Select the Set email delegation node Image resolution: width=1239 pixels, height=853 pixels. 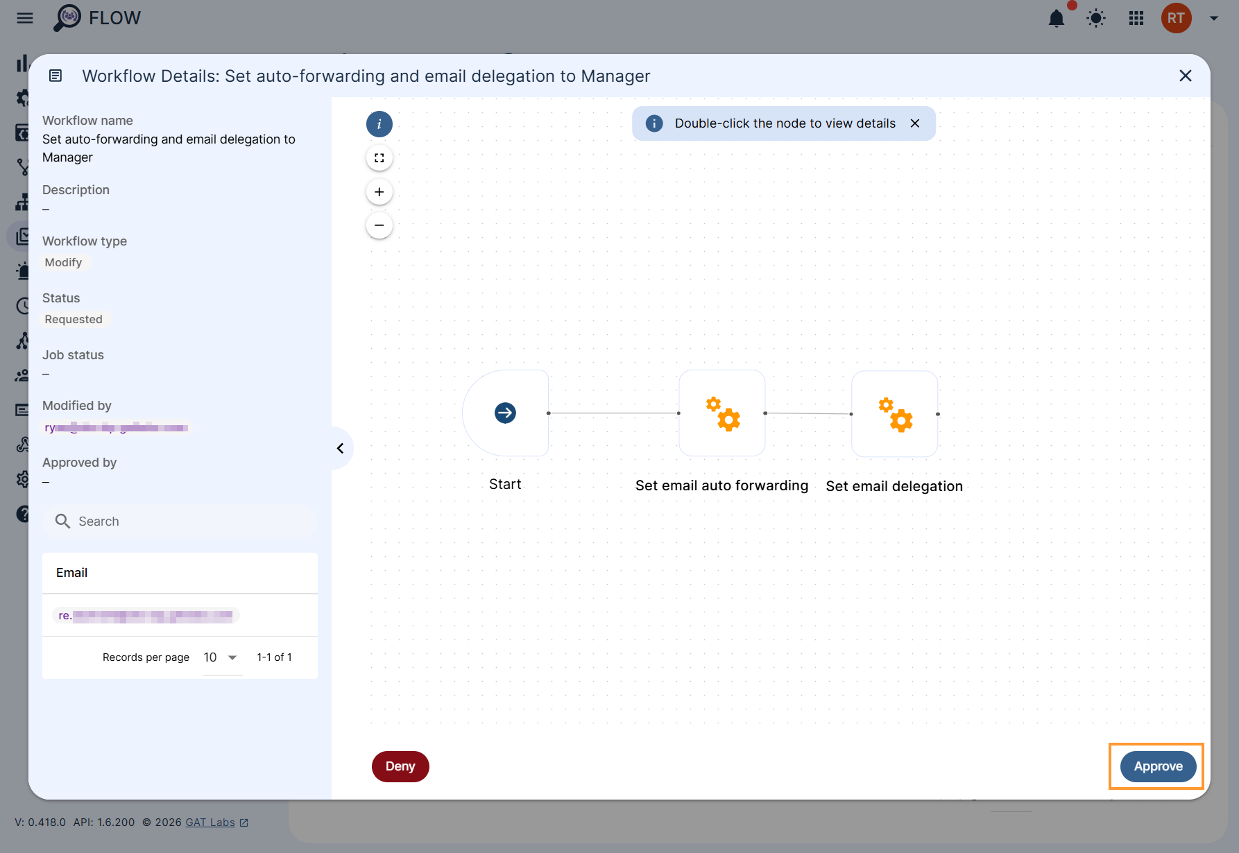(x=894, y=414)
